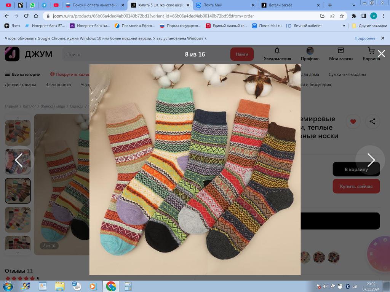The height and width of the screenshot is (292, 390).
Task: Open 'Послание к Ефеся...' bookmark
Action: click(134, 25)
